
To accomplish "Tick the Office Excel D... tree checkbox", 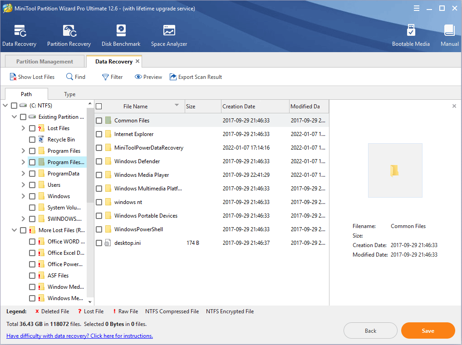I will click(32, 253).
